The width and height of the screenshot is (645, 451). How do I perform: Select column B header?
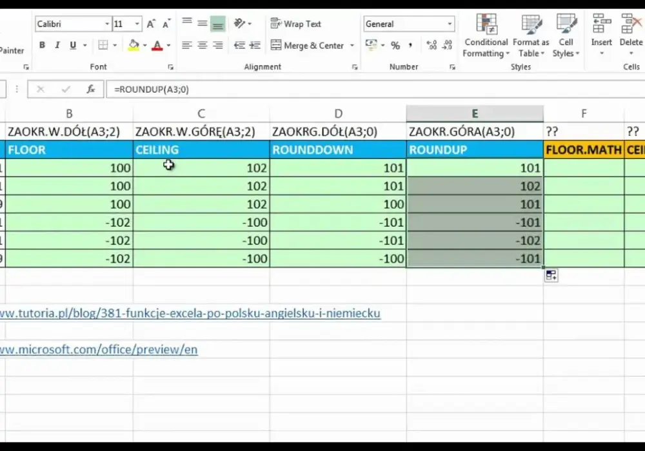point(69,113)
